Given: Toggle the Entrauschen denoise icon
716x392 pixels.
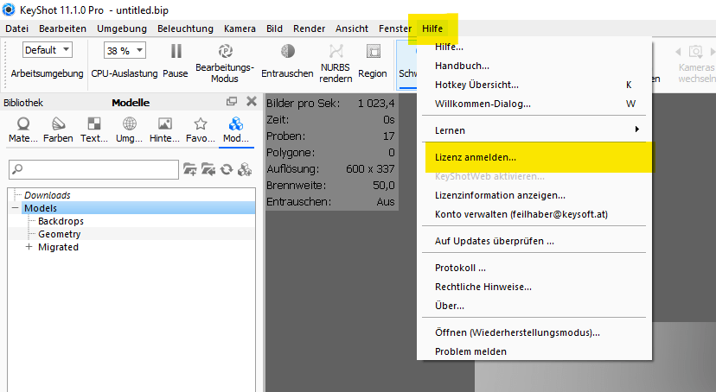Looking at the screenshot, I should pyautogui.click(x=288, y=51).
